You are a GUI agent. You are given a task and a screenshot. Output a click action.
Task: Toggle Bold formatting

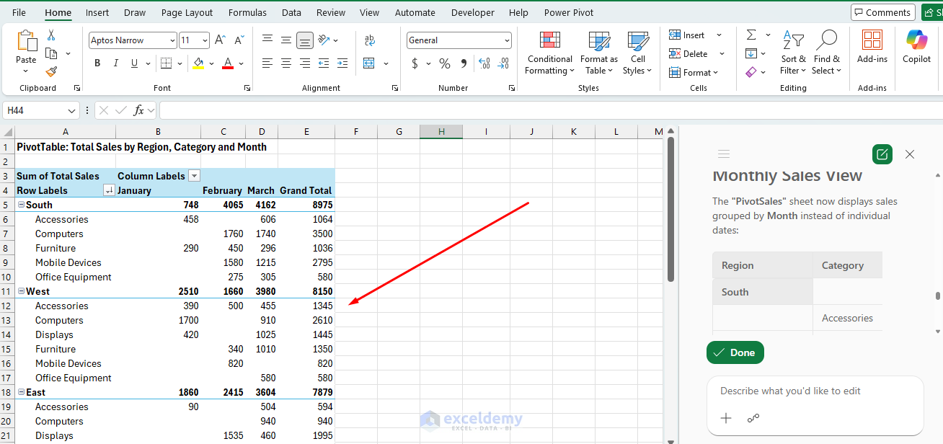coord(97,63)
